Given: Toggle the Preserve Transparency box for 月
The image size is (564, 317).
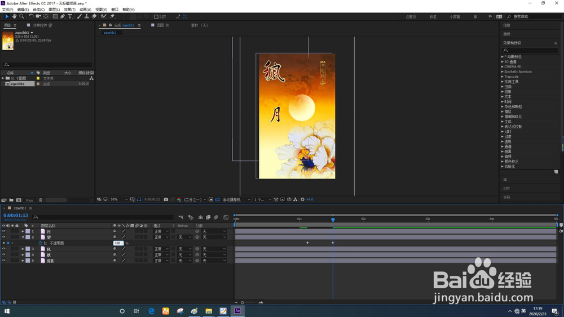Looking at the screenshot, I should [x=174, y=231].
